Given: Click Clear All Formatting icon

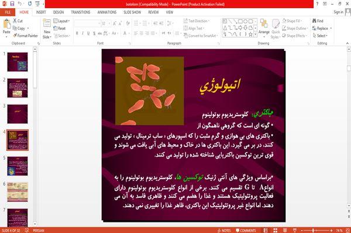Looking at the screenshot, I should tap(128, 23).
